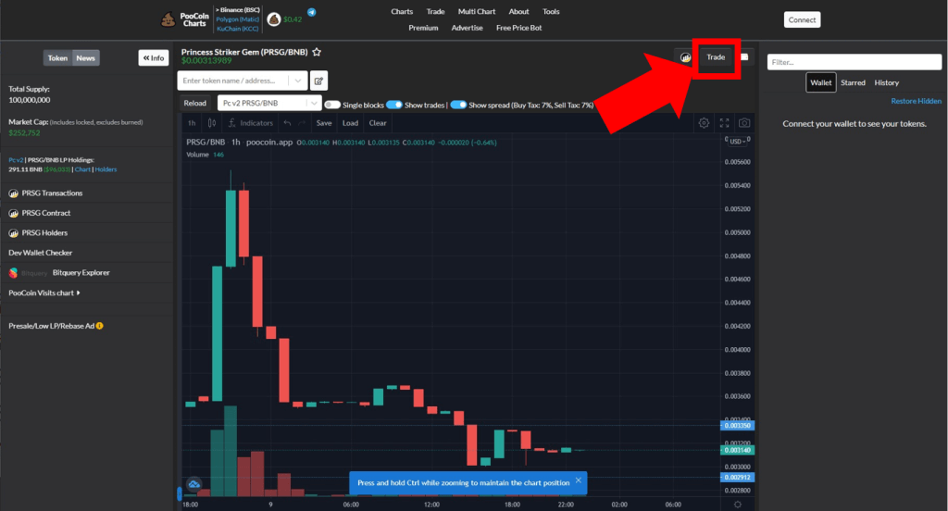This screenshot has width=948, height=511.
Task: Open the Tools menu item
Action: point(551,11)
